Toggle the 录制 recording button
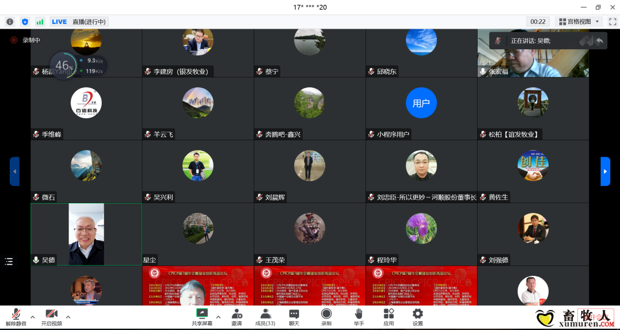The image size is (620, 330). pyautogui.click(x=326, y=317)
